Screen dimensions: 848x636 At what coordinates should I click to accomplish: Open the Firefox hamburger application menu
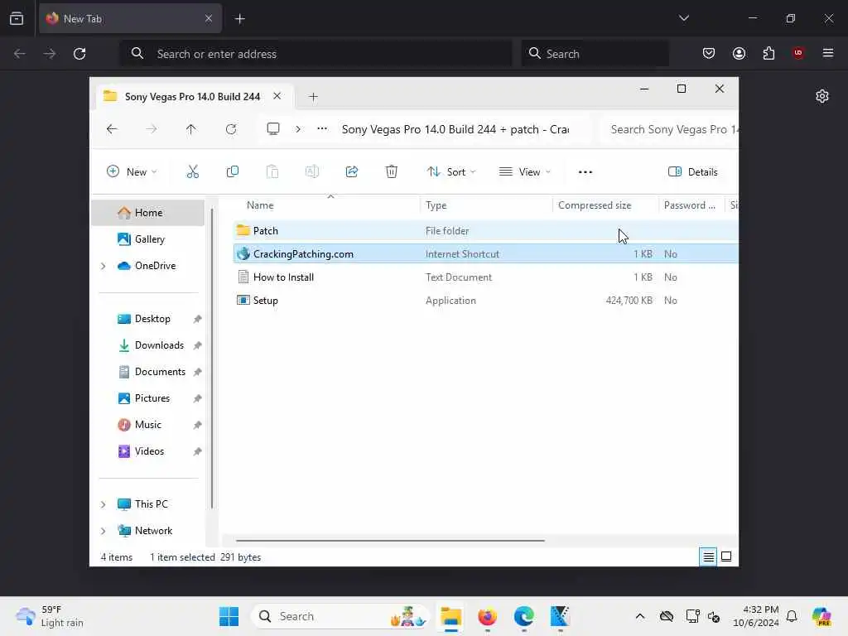(x=828, y=53)
